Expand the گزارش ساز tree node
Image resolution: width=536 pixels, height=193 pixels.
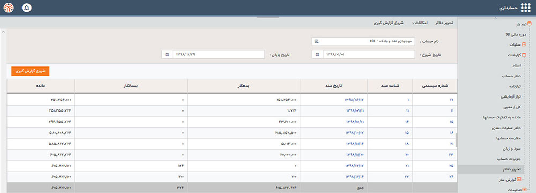click(x=519, y=179)
